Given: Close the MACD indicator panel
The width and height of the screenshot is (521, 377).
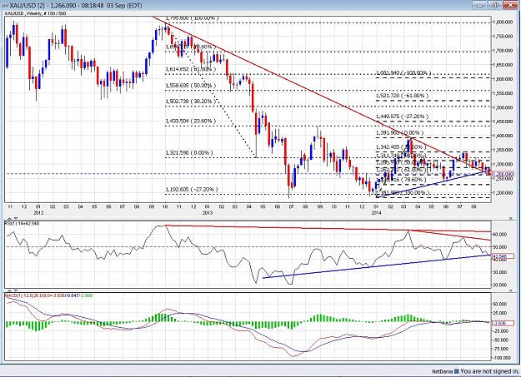Looking at the screenshot, I should coord(511,290).
